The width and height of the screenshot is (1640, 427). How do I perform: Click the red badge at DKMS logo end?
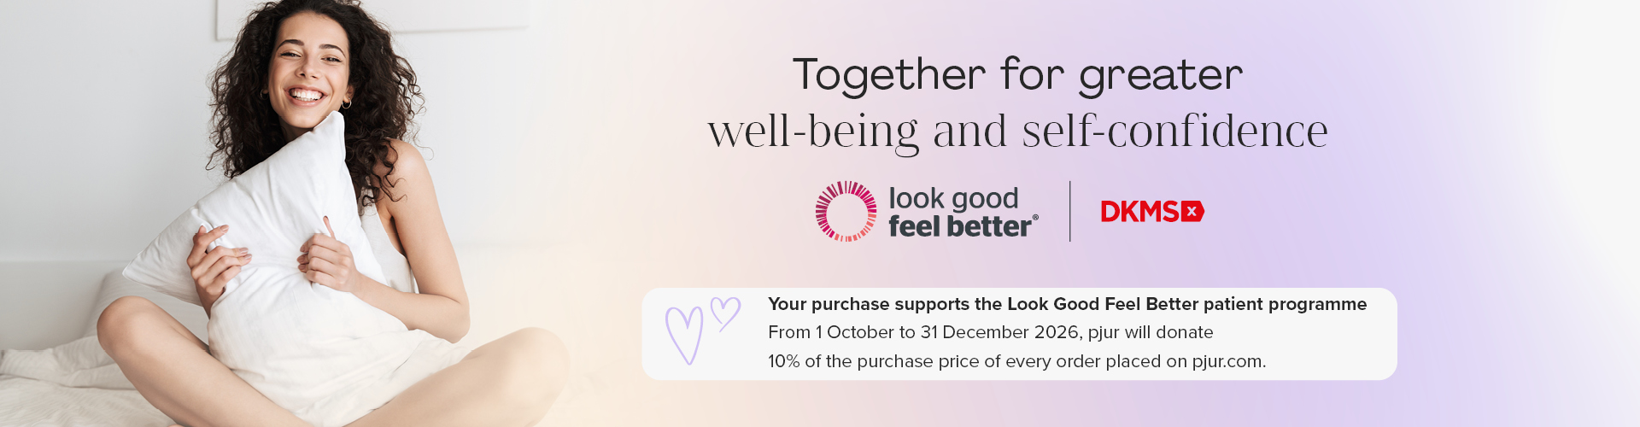pos(1192,212)
